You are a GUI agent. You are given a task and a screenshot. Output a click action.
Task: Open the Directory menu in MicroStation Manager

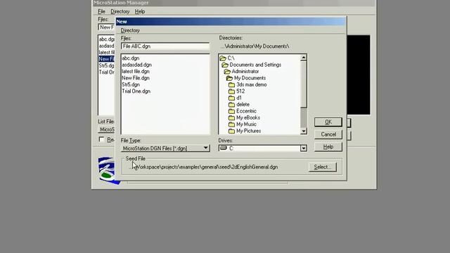120,11
